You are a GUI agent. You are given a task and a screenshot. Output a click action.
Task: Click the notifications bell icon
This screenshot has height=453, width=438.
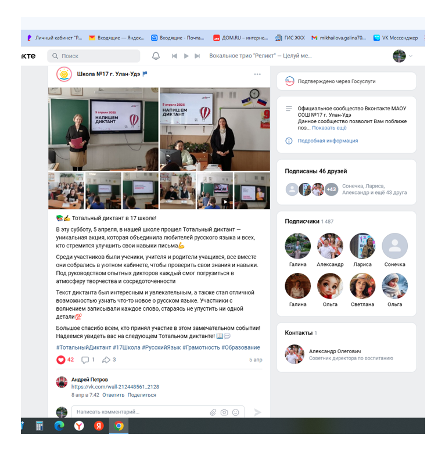[x=156, y=56]
